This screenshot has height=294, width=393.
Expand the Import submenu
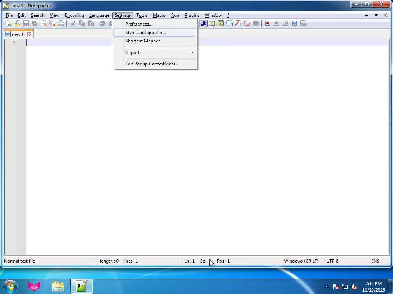point(155,52)
